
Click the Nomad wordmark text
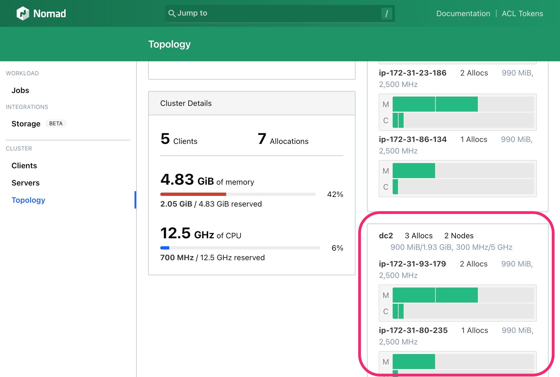[49, 13]
